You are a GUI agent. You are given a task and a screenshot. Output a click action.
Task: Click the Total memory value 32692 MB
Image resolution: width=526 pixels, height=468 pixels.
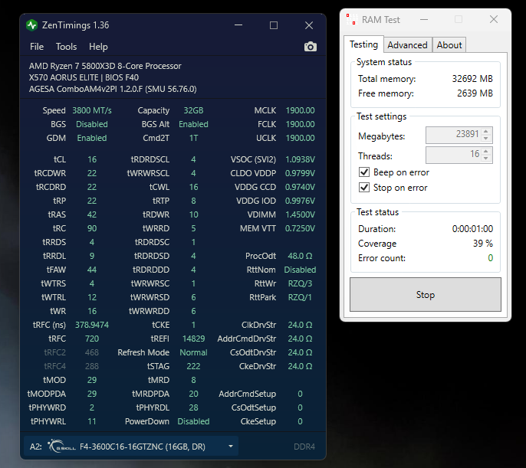(x=472, y=78)
